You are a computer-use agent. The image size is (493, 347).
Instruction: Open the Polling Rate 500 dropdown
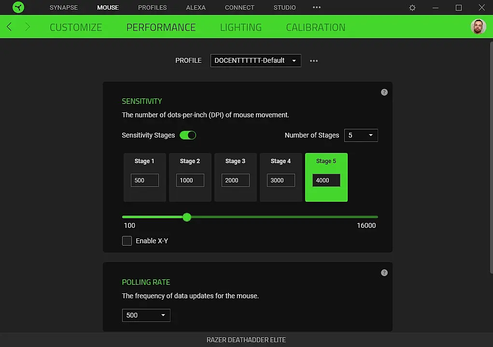pos(146,315)
